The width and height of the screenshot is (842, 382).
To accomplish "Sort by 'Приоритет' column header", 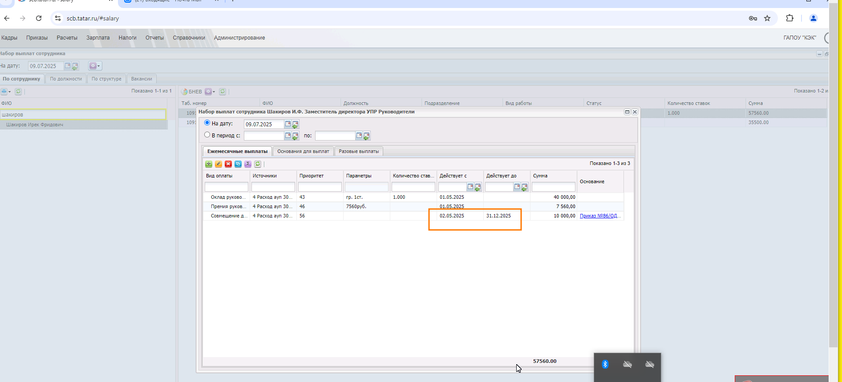I will click(320, 176).
